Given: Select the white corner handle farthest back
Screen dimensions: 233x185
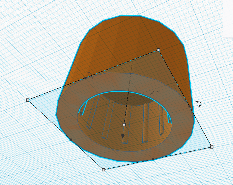Looking at the screenshot, I should pyautogui.click(x=158, y=50).
